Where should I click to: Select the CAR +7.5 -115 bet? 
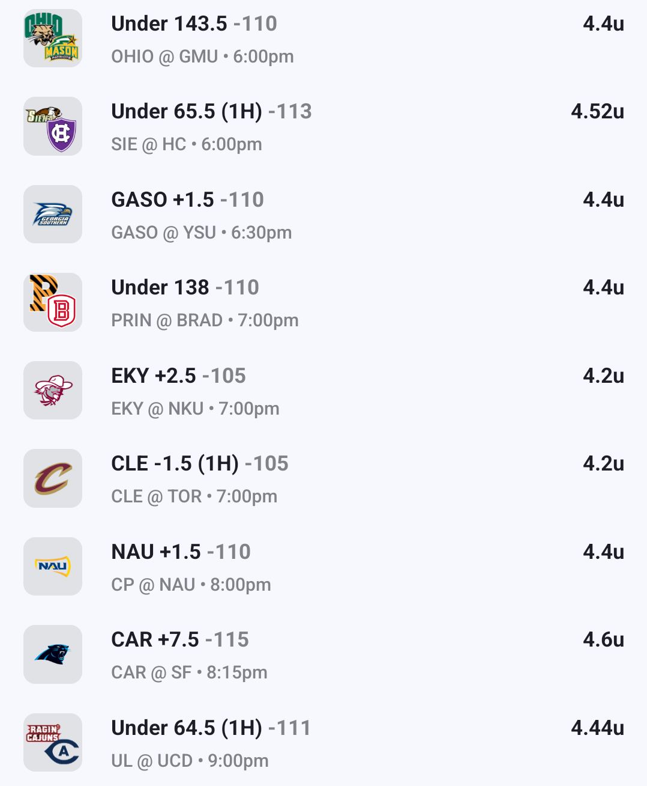[x=180, y=640]
